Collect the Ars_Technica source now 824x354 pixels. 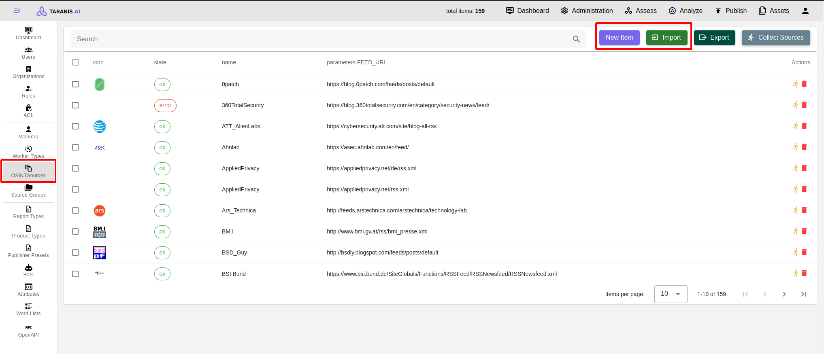(x=795, y=210)
